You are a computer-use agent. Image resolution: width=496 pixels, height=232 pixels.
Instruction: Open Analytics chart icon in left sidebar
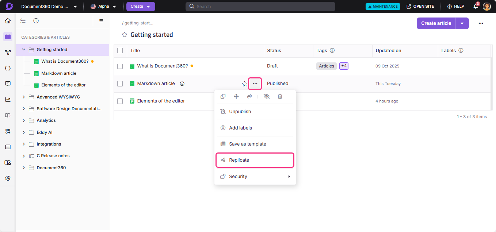8,100
